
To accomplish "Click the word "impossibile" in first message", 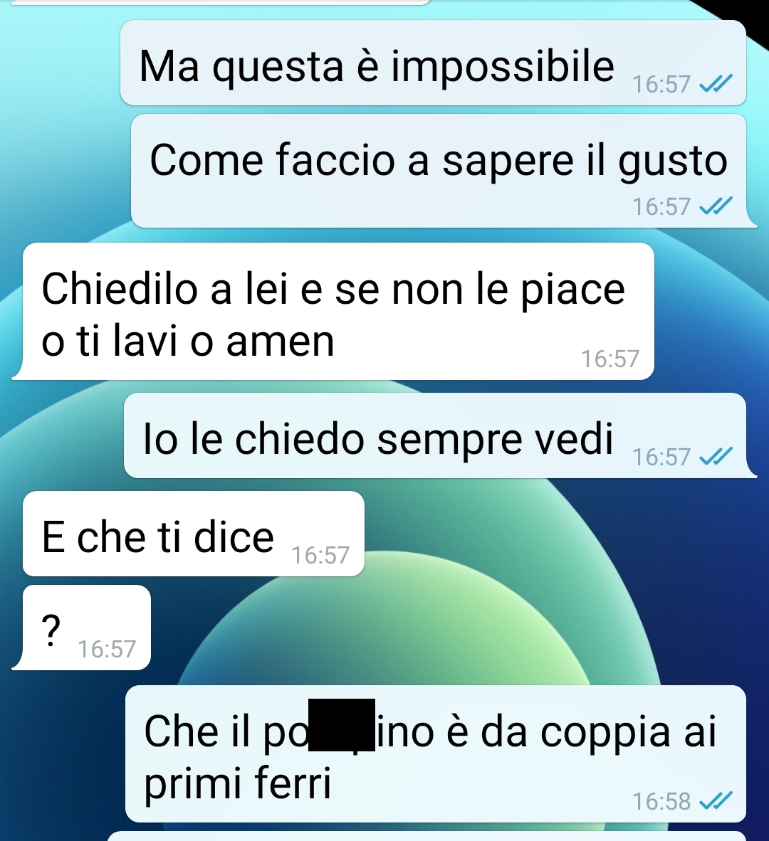I will click(502, 67).
